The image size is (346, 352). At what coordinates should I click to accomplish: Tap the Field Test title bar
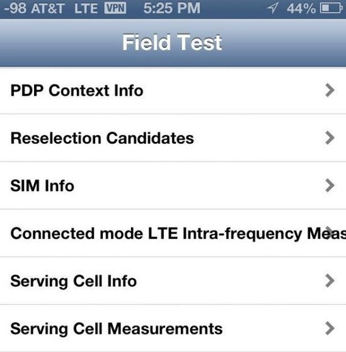[x=173, y=43]
